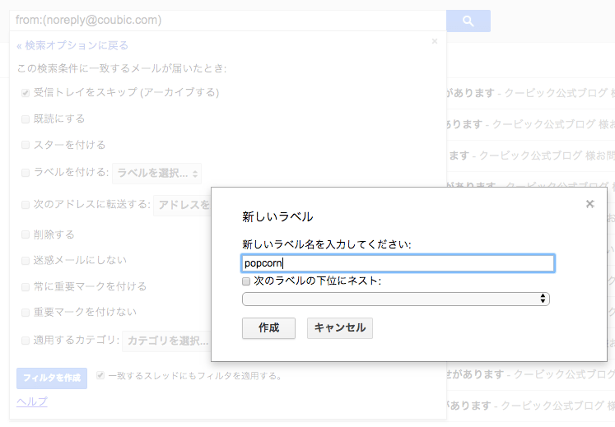The height and width of the screenshot is (427, 615).
Task: Click the この検索条件に一致するメールが届いたとき heading
Action: click(122, 68)
